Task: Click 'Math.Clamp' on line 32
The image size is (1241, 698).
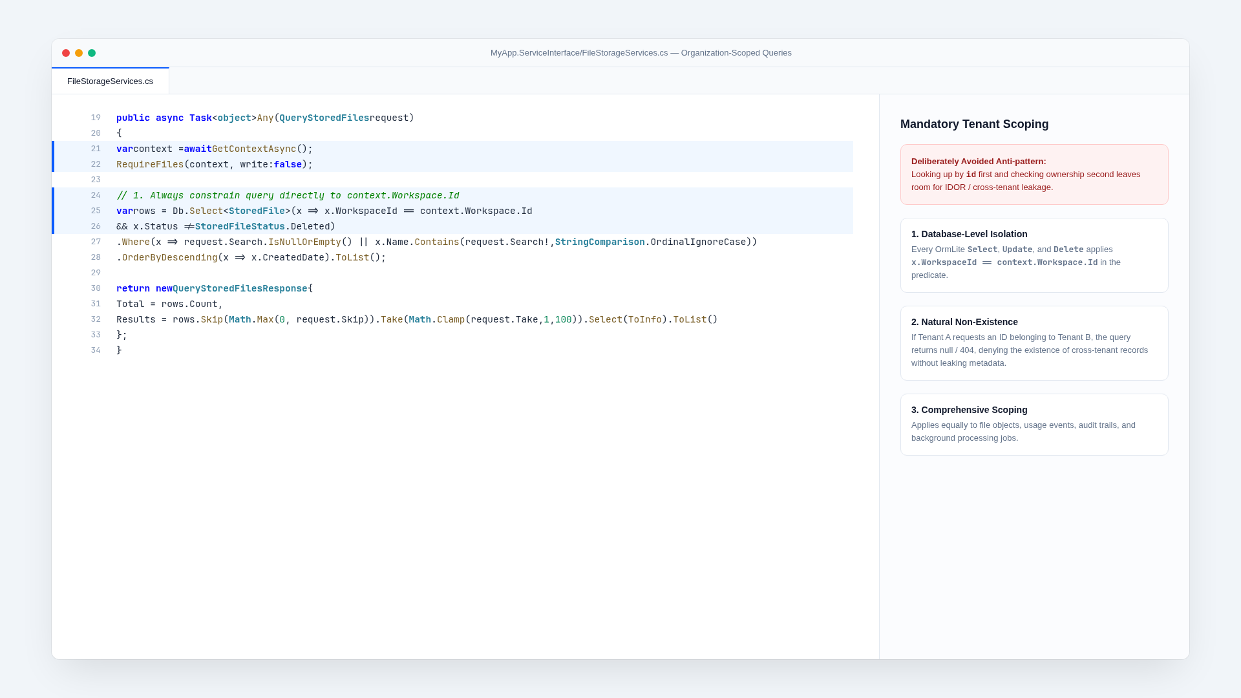Action: click(x=437, y=319)
